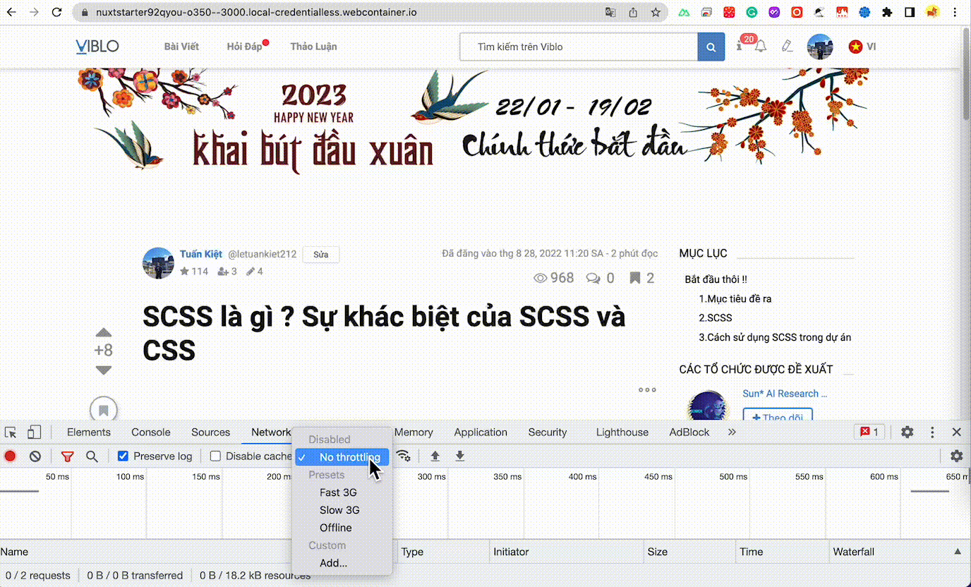Toggle the network filter funnel icon
The image size is (971, 587).
tap(67, 456)
